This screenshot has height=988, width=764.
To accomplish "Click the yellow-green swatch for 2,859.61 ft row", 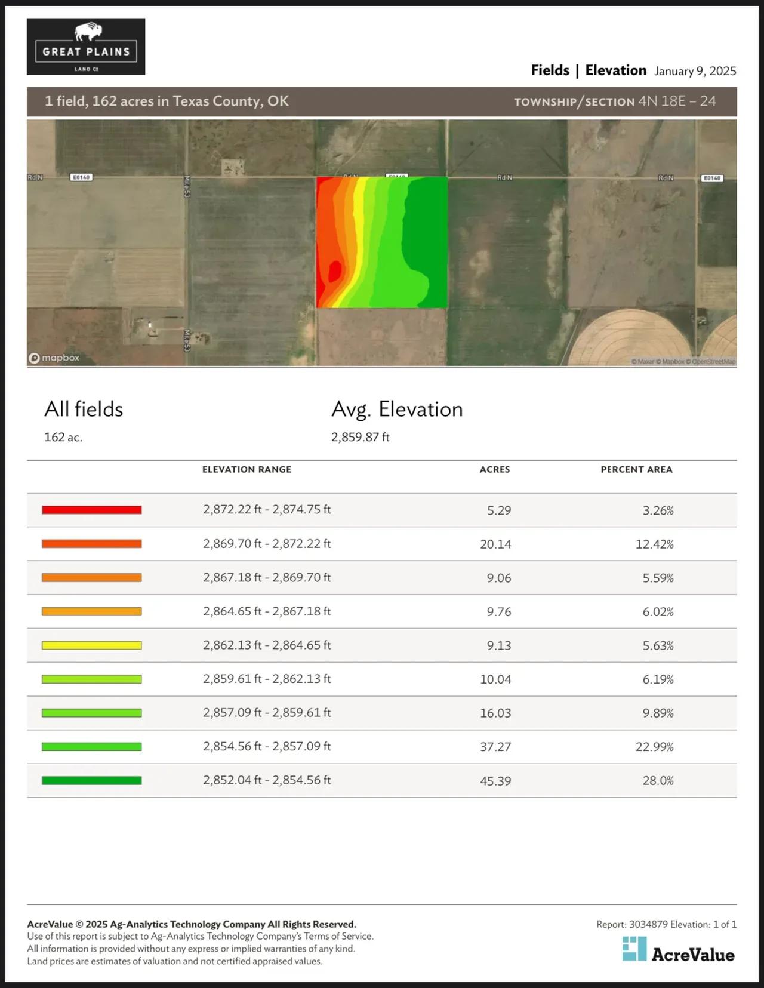I will pos(92,679).
